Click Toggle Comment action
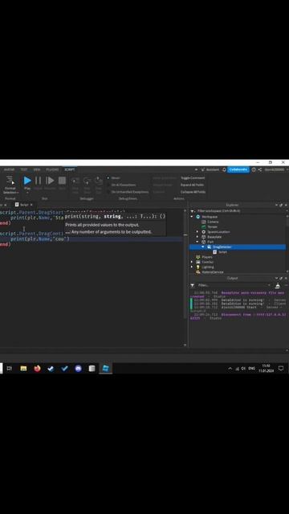Image resolution: width=289 pixels, height=514 pixels. pos(193,178)
